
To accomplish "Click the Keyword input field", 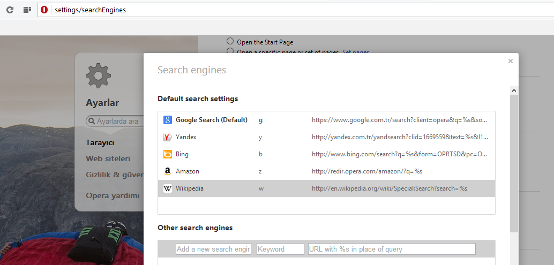I will [x=281, y=249].
